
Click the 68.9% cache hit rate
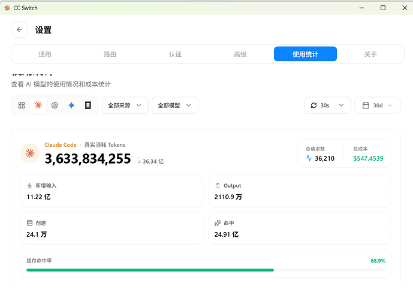(x=378, y=261)
